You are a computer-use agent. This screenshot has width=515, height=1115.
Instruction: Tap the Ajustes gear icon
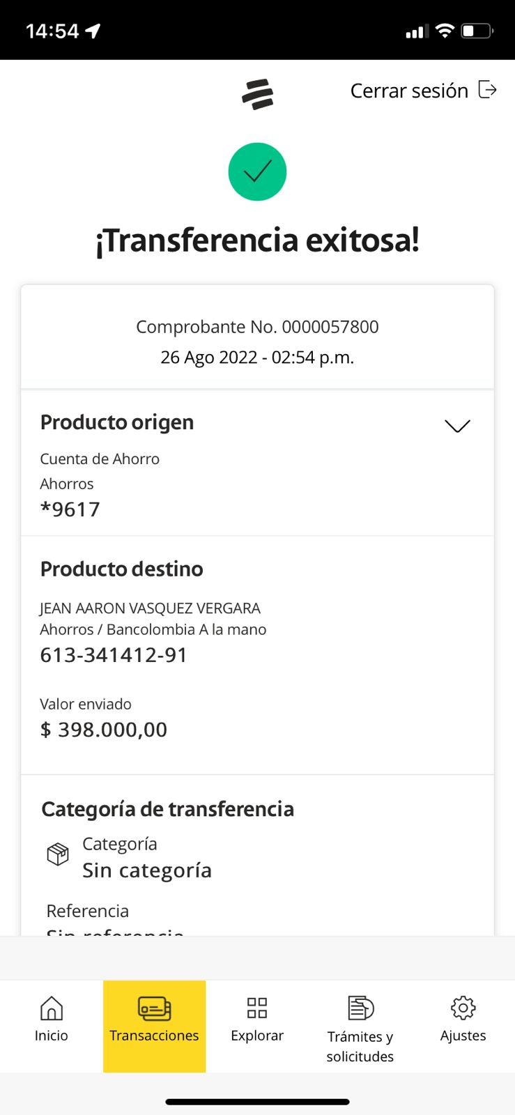click(x=463, y=1008)
